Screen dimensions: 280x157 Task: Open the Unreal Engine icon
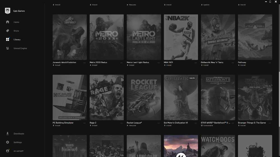[x=8, y=48]
